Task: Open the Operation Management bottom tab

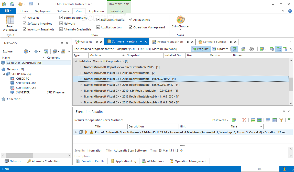Action: [x=188, y=161]
